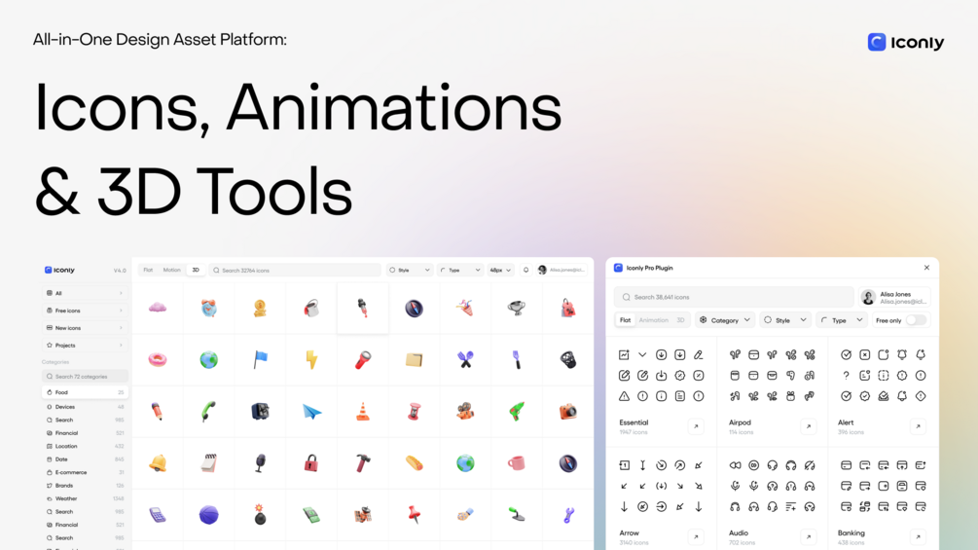Select the Flat tab in Pro Plugin
Viewport: 978px width, 550px height.
(x=625, y=320)
